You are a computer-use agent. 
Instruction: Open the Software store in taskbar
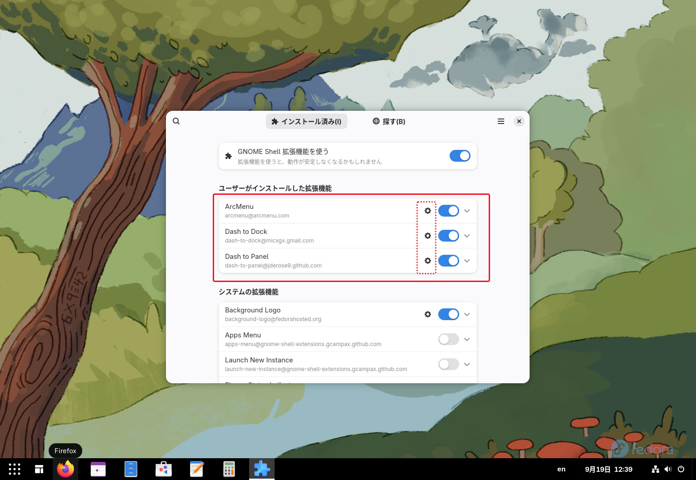(x=164, y=469)
